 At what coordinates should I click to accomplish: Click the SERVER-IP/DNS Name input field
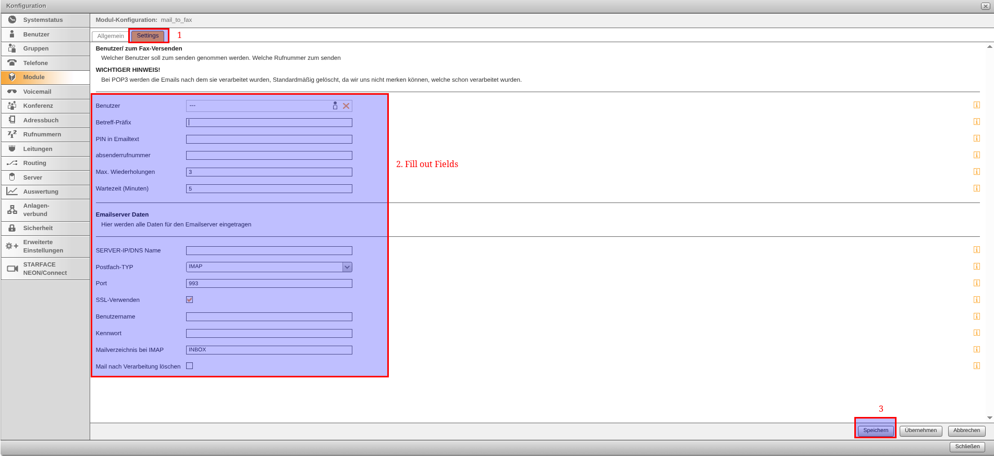[269, 250]
